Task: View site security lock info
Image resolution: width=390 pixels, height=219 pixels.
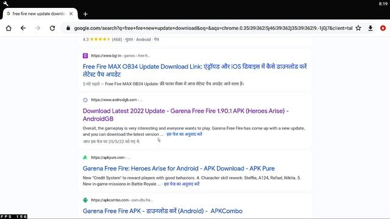Action: [x=68, y=28]
